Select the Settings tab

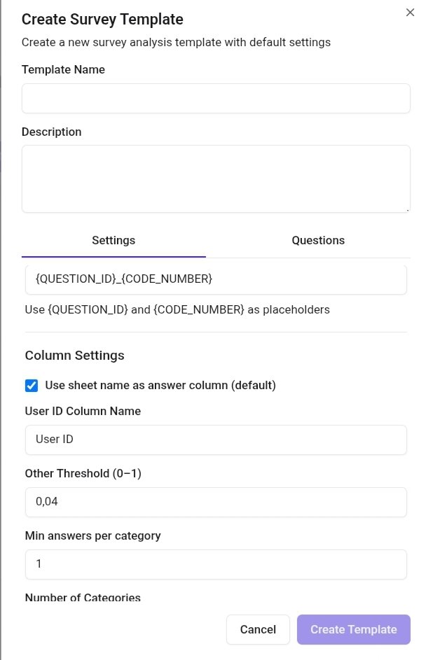click(x=113, y=240)
